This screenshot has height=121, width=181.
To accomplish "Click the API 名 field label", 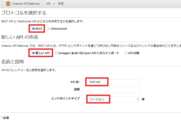I will [x=75, y=82].
